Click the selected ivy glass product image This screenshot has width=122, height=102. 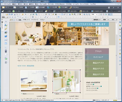pyautogui.click(x=67, y=81)
